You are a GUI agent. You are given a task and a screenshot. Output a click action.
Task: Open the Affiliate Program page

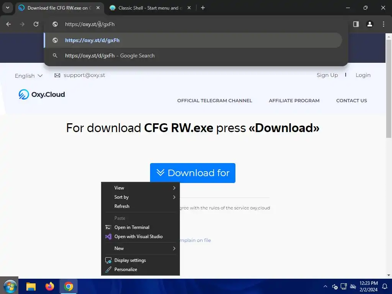294,101
